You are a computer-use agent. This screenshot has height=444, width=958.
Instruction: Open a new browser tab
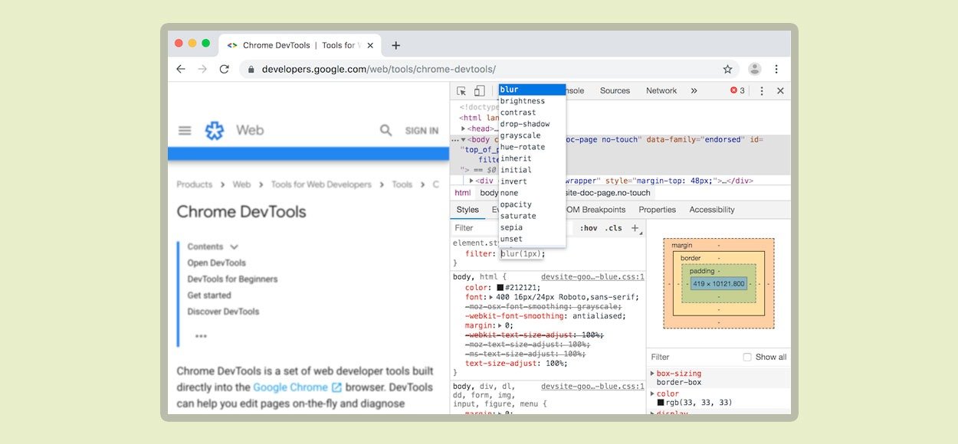click(395, 45)
